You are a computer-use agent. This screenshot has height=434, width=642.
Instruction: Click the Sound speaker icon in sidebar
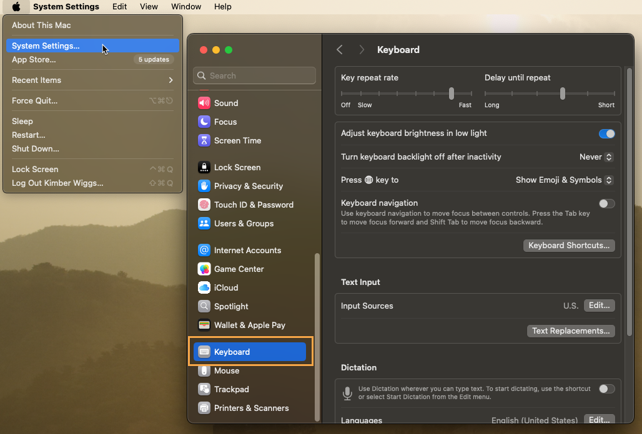[x=204, y=103]
